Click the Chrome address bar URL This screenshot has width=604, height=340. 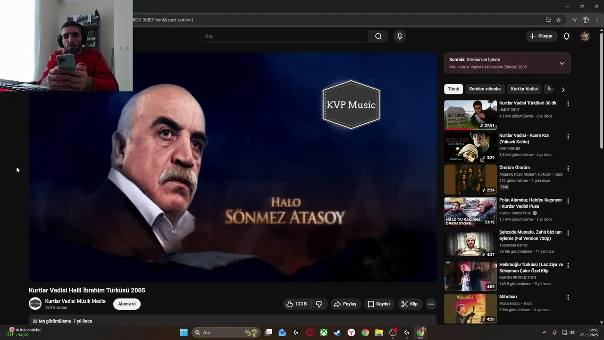click(x=163, y=20)
